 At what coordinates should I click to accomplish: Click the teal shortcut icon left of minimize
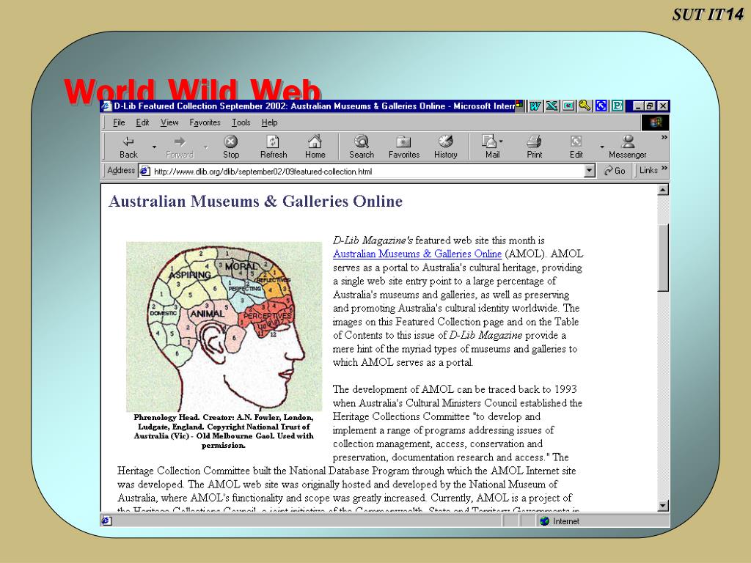(618, 106)
